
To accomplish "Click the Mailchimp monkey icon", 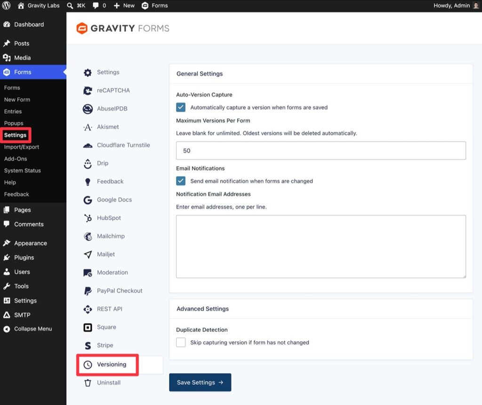I will click(x=88, y=236).
